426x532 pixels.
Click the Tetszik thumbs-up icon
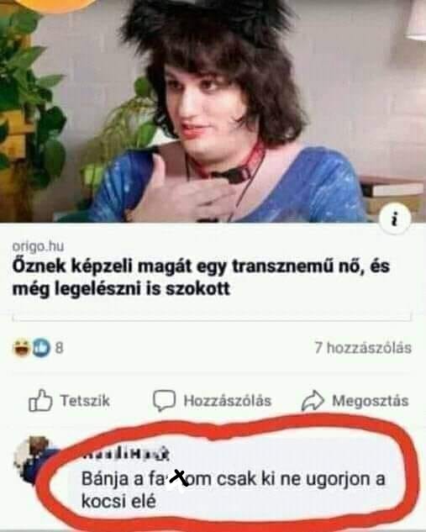pos(40,400)
